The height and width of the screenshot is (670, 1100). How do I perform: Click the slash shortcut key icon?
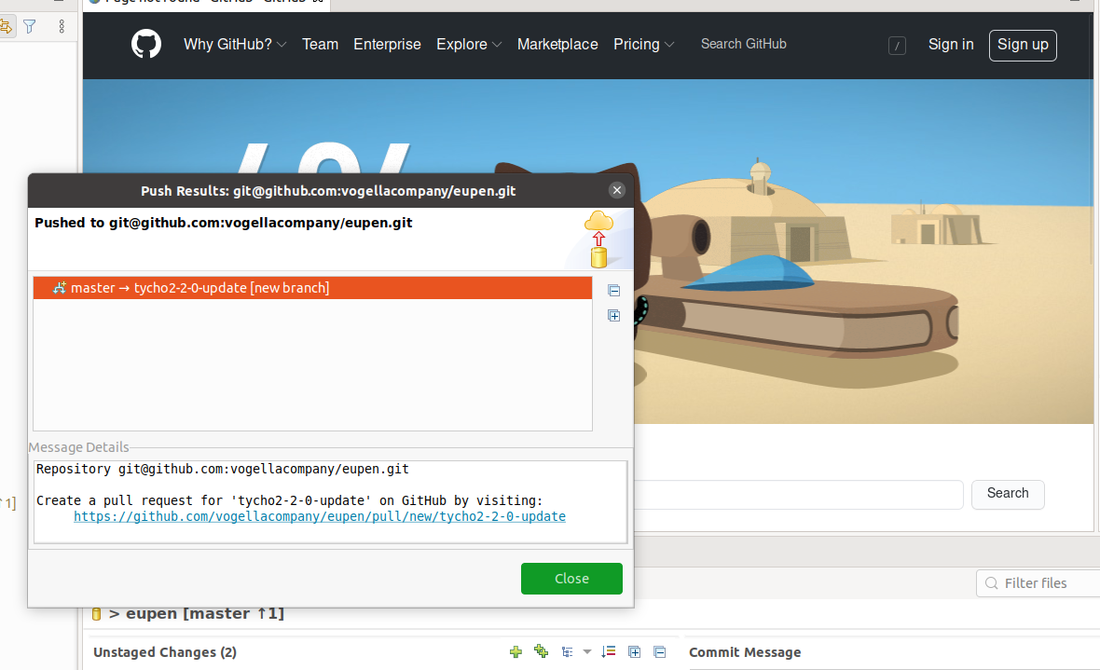pyautogui.click(x=898, y=46)
